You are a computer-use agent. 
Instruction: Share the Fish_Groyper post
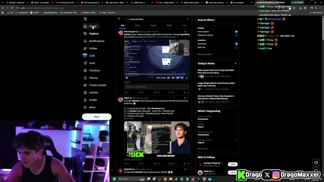point(188,93)
